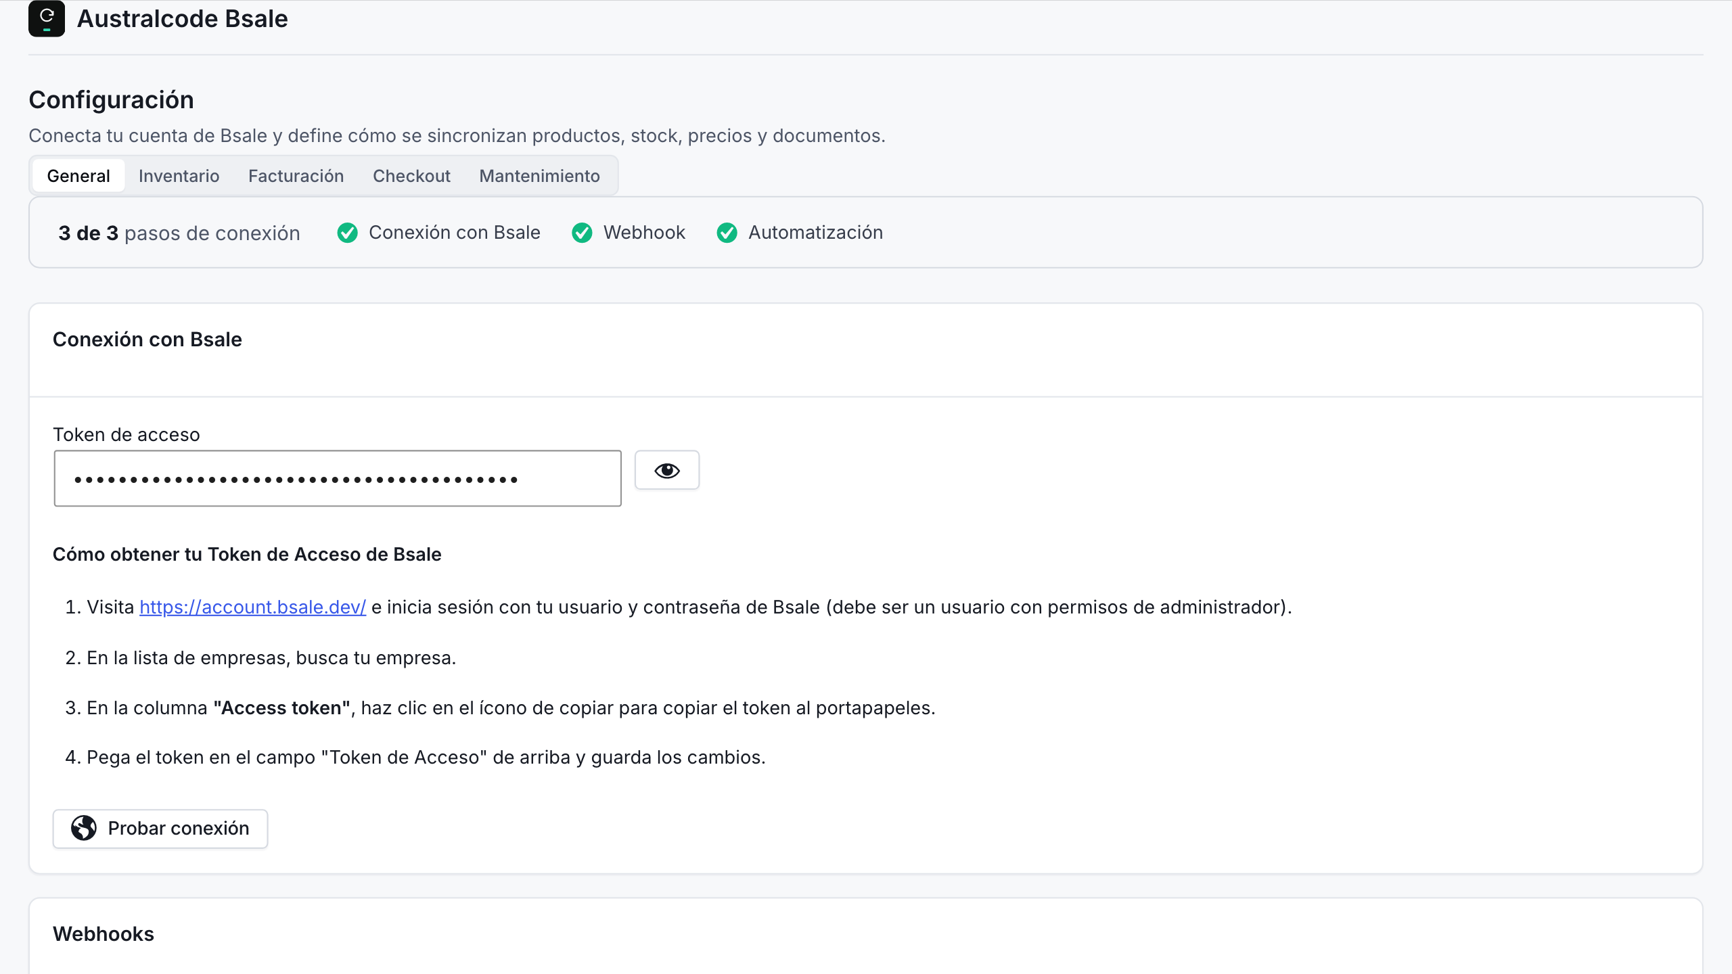Click the '3 de 3 pasos de conexión' text
This screenshot has width=1732, height=974.
[x=179, y=233]
